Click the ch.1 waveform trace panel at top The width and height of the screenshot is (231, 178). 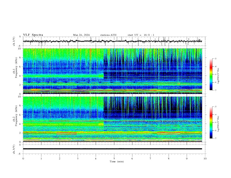[115, 41]
